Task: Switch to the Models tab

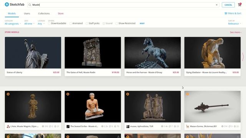Action: click(x=12, y=13)
